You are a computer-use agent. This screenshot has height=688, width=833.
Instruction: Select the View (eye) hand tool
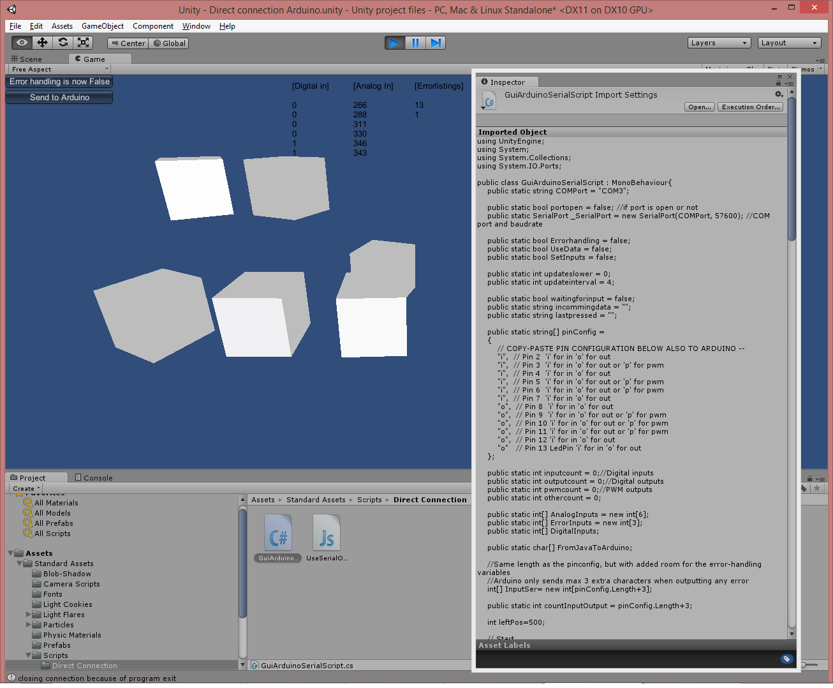coord(22,43)
